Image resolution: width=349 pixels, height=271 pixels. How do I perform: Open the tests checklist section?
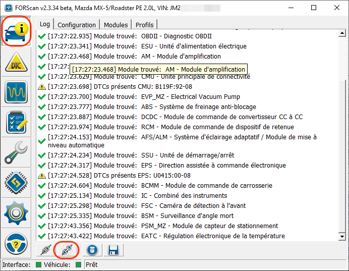tap(16, 122)
